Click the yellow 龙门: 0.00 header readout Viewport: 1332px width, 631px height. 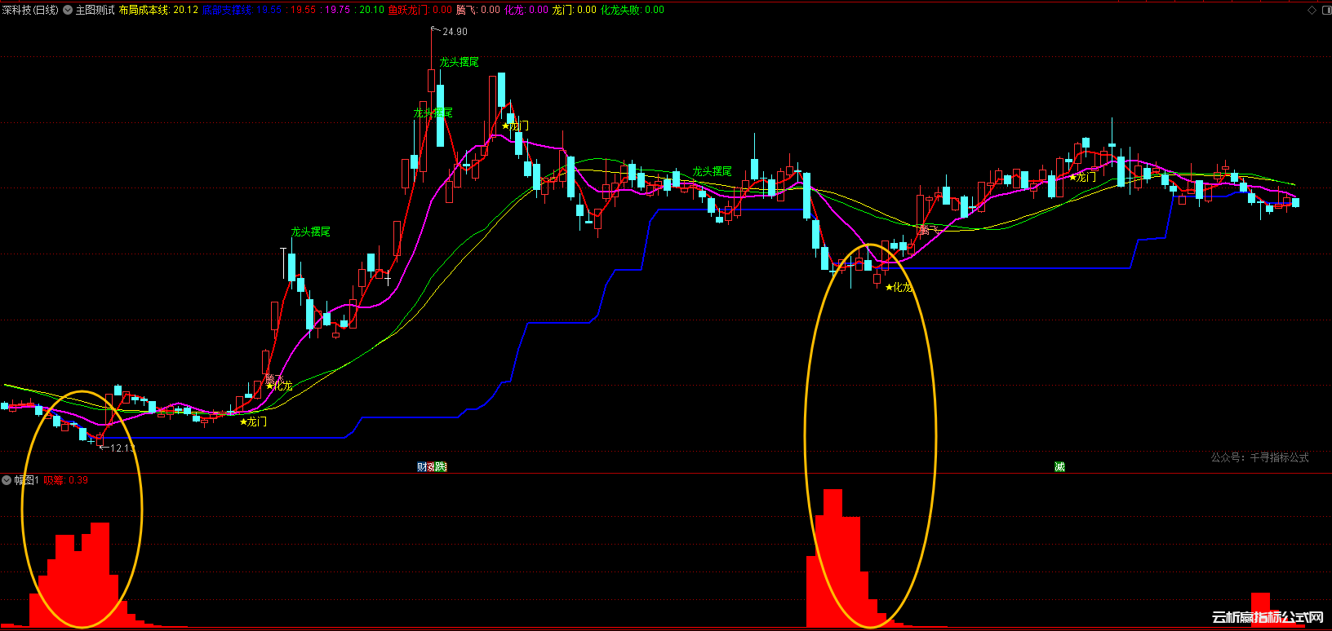[x=575, y=10]
